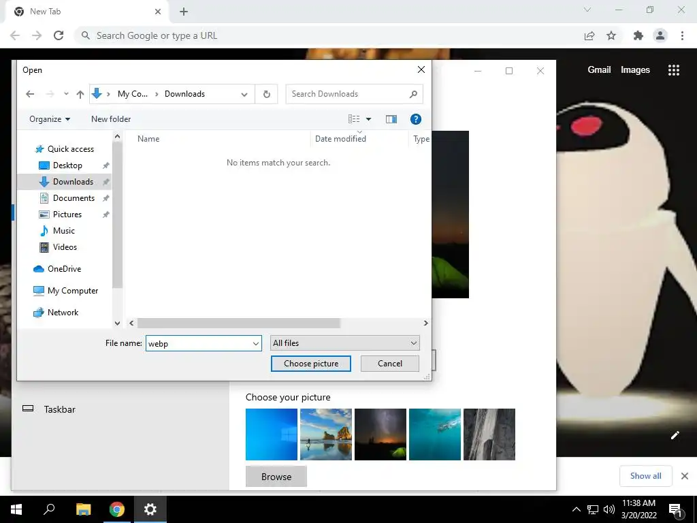Open Videos folder in navigation pane
The width and height of the screenshot is (697, 523).
[x=65, y=247]
